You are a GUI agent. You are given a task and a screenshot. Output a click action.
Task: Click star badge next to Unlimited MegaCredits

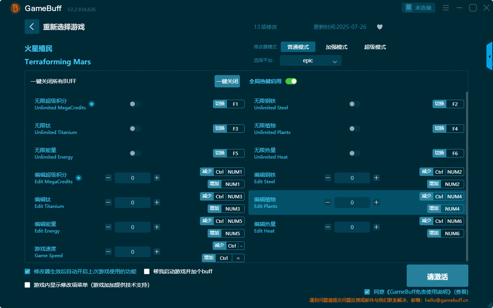click(x=92, y=104)
